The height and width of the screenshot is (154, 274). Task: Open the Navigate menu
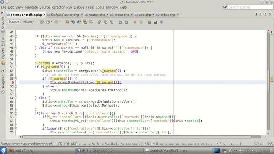31,7
